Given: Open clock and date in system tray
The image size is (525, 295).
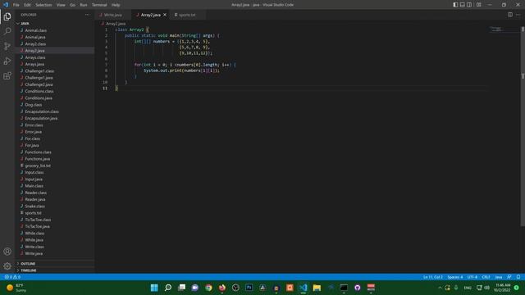Looking at the screenshot, I should pyautogui.click(x=502, y=288).
